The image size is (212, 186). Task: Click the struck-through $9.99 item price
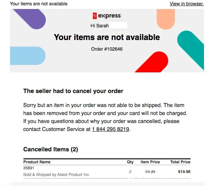tap(150, 172)
